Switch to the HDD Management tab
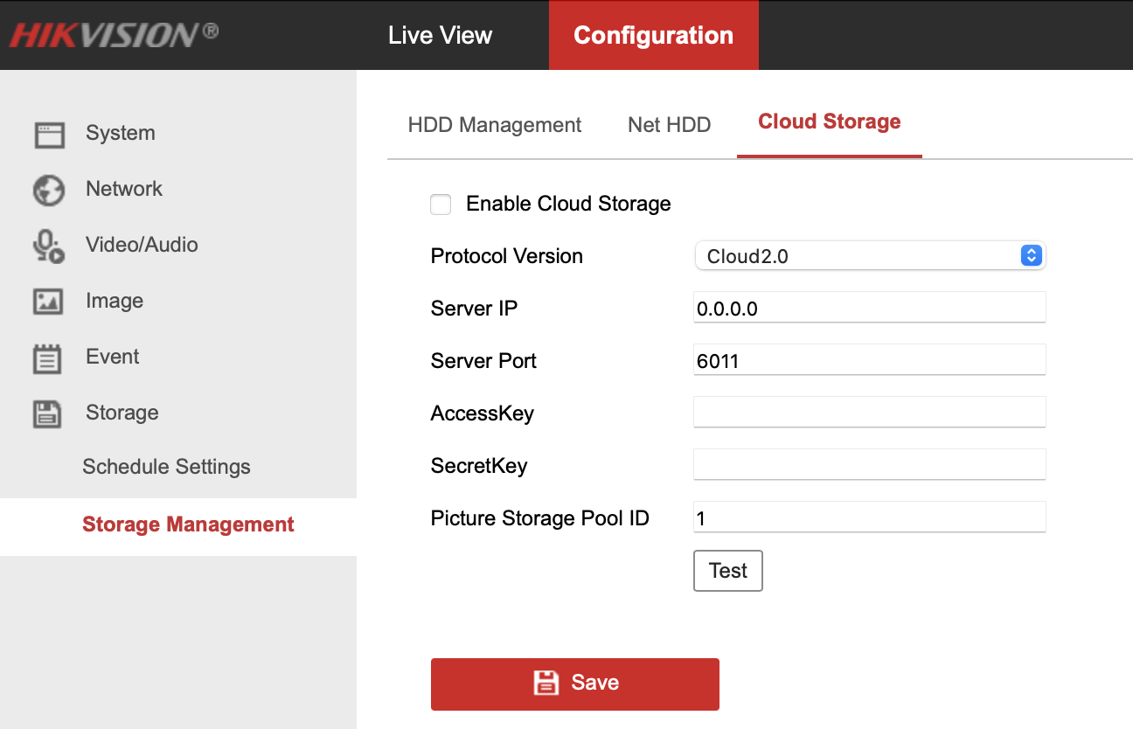Image resolution: width=1133 pixels, height=729 pixels. (494, 125)
